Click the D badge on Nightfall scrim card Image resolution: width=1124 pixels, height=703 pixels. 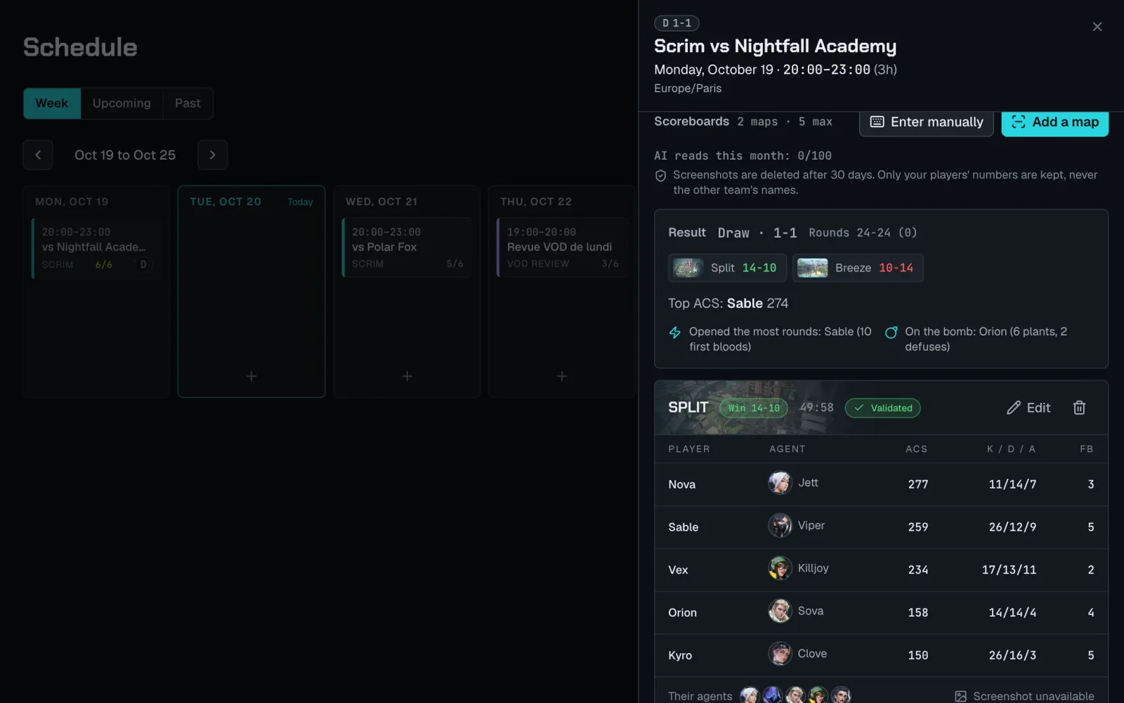143,264
